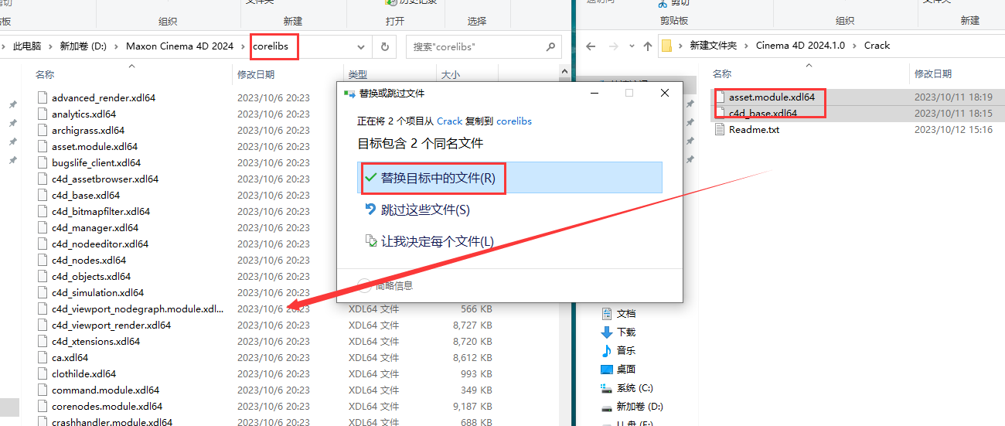
Task: Click the up-folder arrow in right window
Action: click(647, 46)
